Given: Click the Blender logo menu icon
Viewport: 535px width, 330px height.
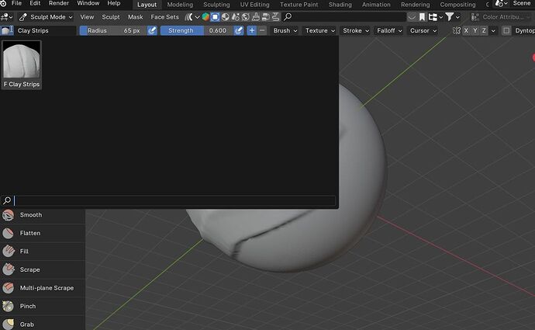Looking at the screenshot, I should [3, 3].
